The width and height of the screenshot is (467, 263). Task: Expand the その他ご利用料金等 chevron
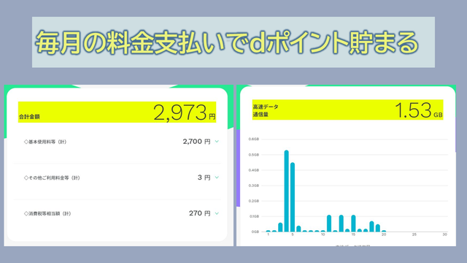[217, 178]
